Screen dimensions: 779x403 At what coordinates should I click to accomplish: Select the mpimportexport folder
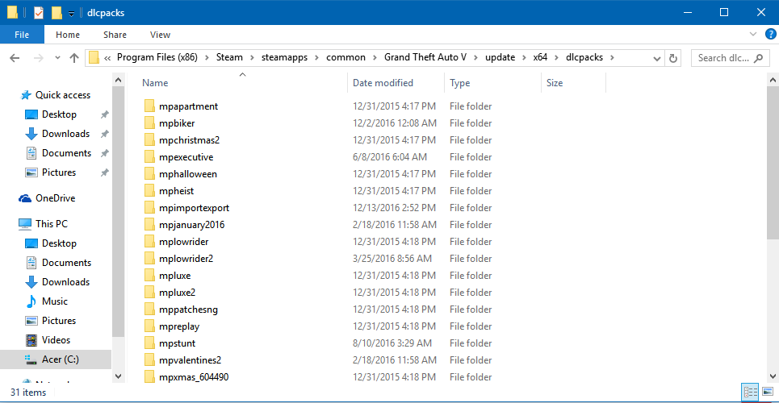point(195,208)
